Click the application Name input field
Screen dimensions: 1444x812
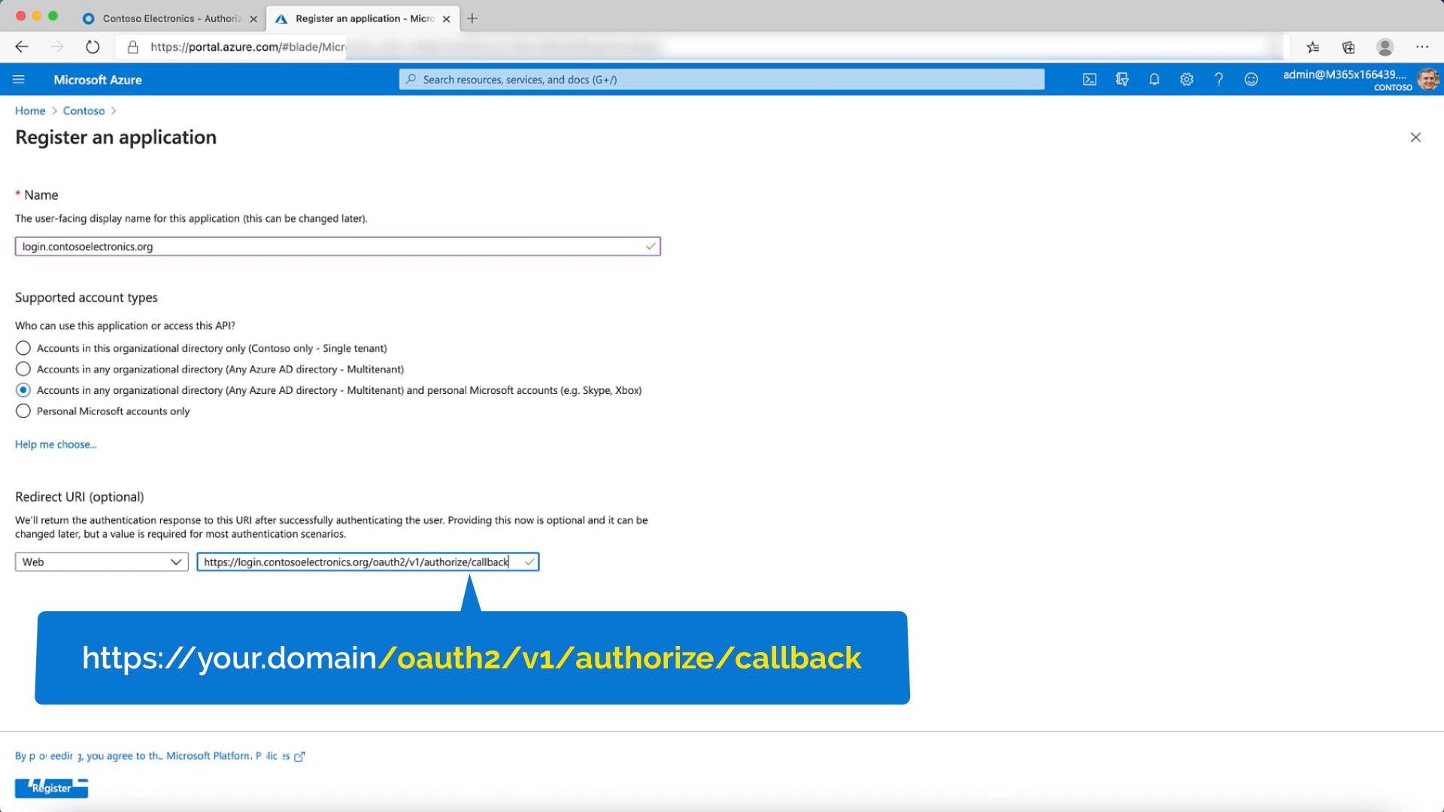(x=331, y=247)
